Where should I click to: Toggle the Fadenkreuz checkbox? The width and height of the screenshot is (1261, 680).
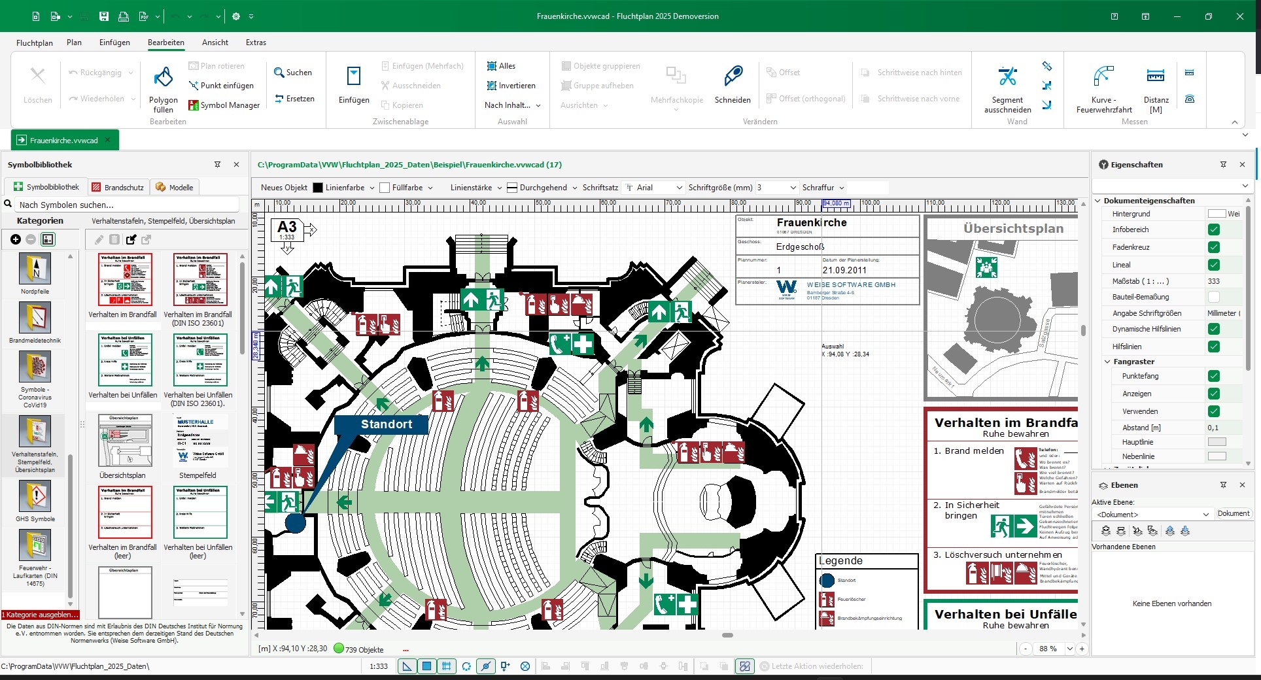coord(1214,247)
